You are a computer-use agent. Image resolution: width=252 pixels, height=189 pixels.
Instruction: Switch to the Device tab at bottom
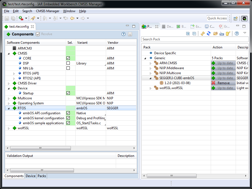pos(30,176)
